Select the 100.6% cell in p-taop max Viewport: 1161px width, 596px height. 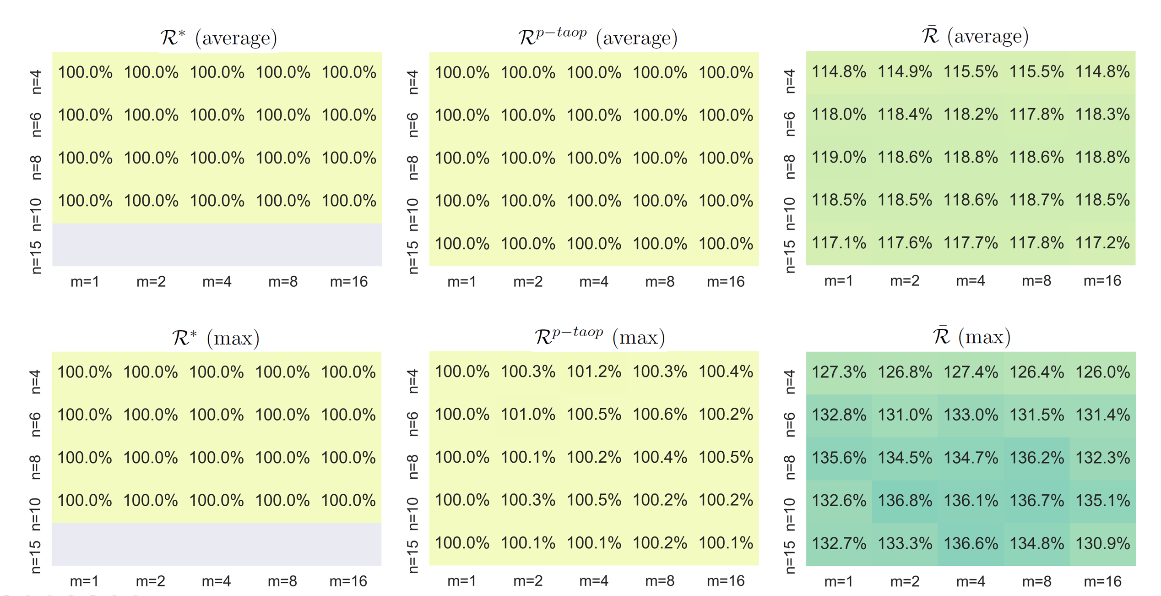coord(660,414)
